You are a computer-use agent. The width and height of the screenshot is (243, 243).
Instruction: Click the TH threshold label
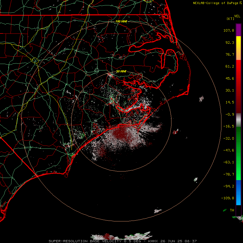coord(232,210)
